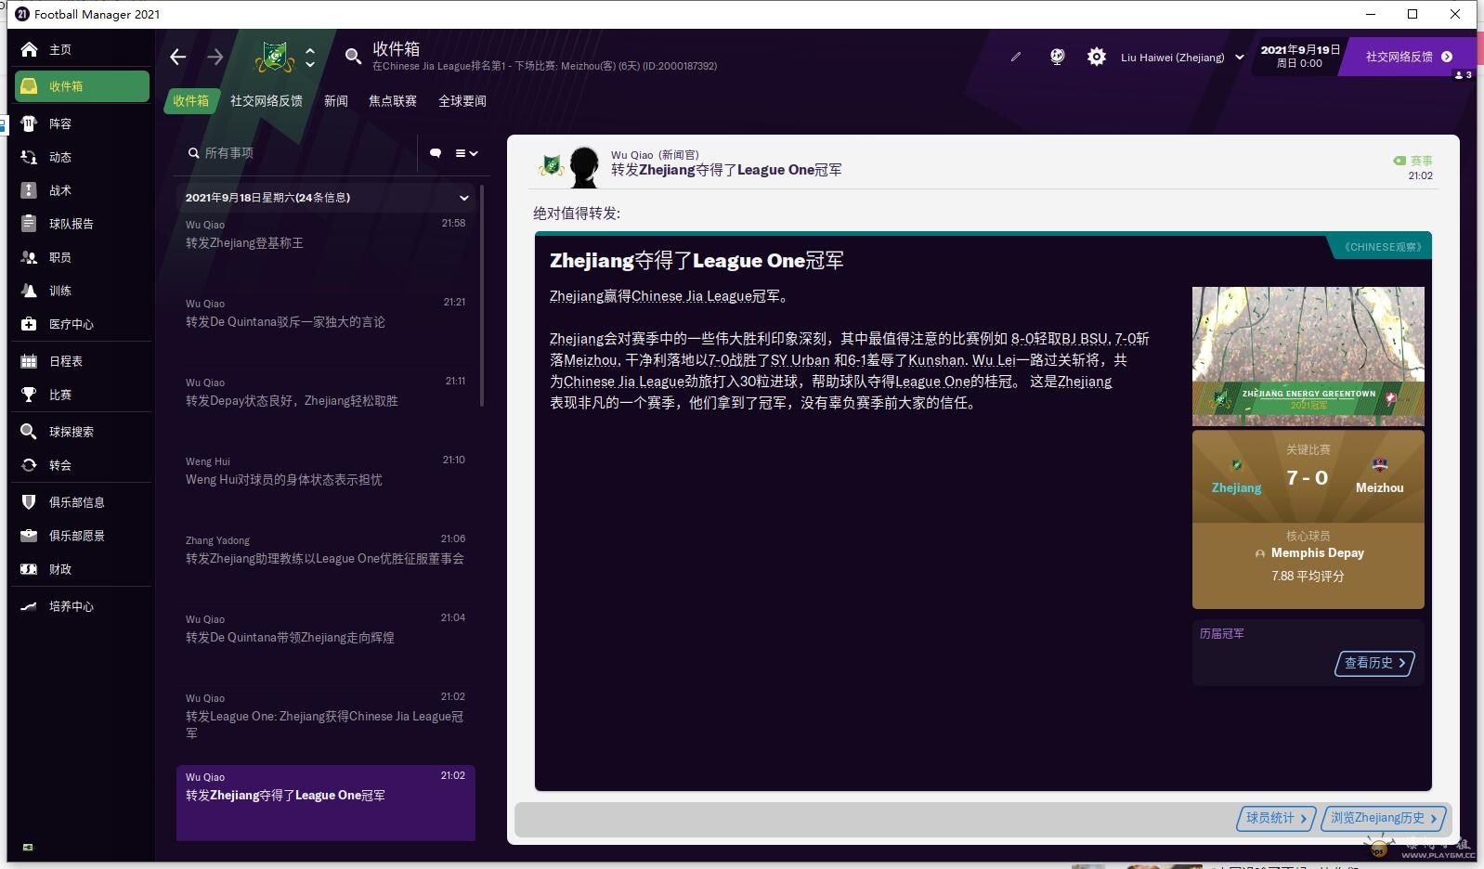Expand the Liu Haiwei (Zhejiang) manager dropdown
The width and height of the screenshot is (1484, 869).
point(1182,57)
